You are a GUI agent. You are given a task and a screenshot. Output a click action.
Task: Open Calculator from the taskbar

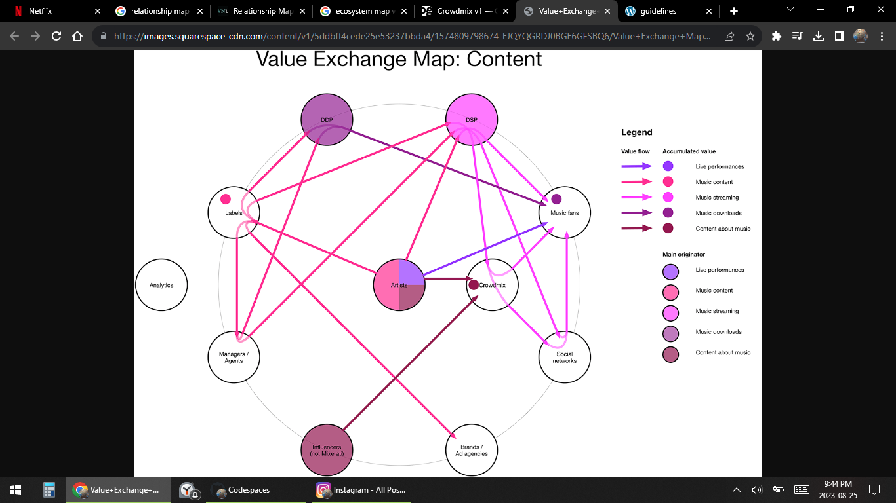click(49, 490)
